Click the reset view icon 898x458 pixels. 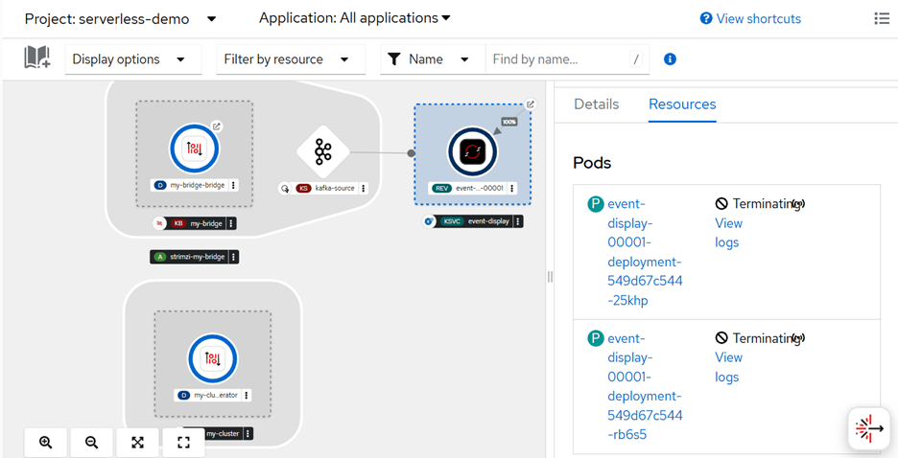click(x=183, y=442)
